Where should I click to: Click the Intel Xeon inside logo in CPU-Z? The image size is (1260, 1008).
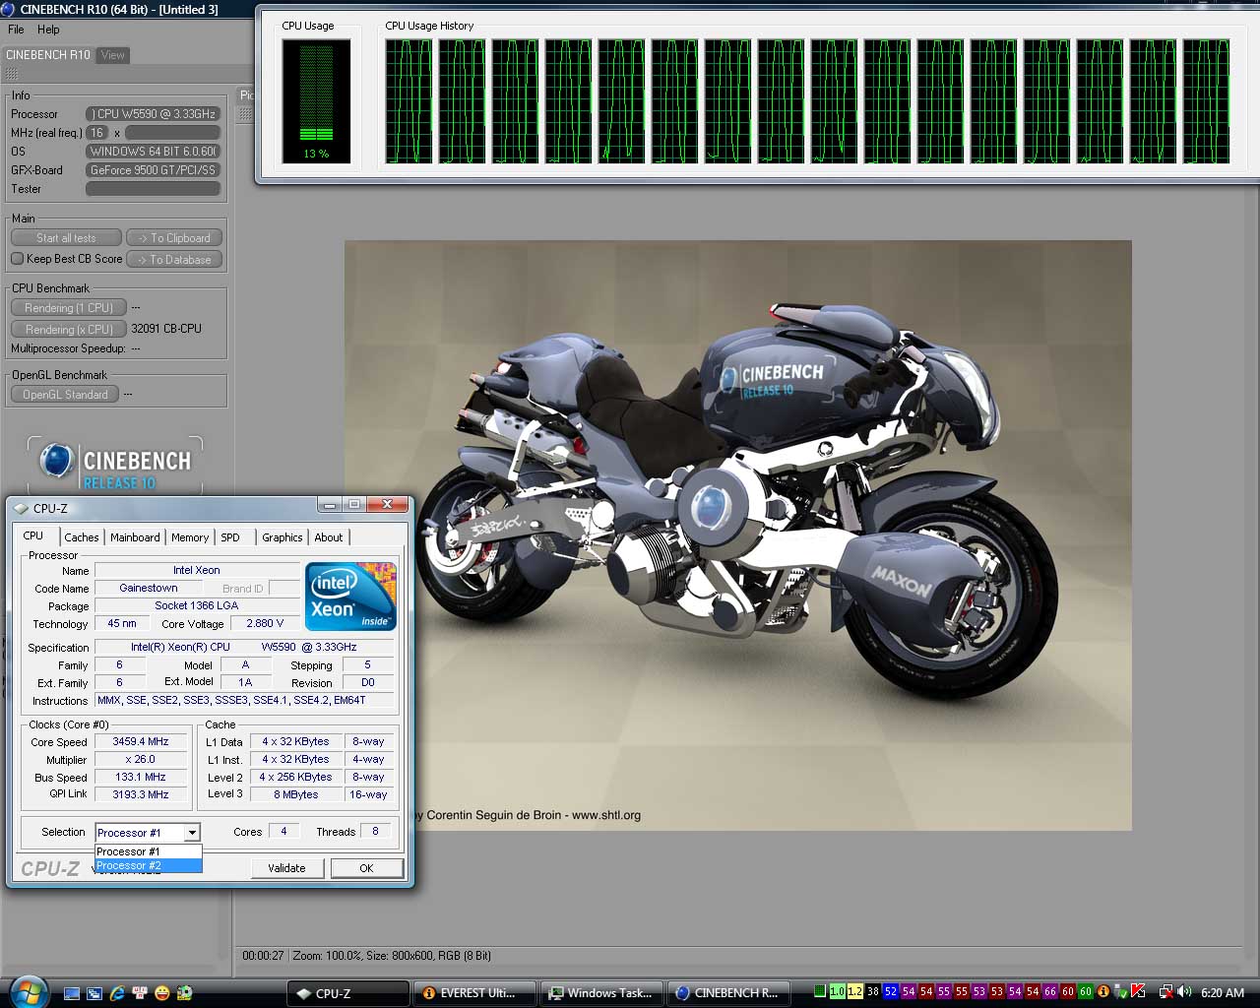[x=350, y=596]
